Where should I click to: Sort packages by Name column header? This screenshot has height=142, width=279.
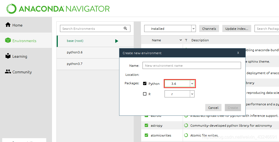(156, 40)
